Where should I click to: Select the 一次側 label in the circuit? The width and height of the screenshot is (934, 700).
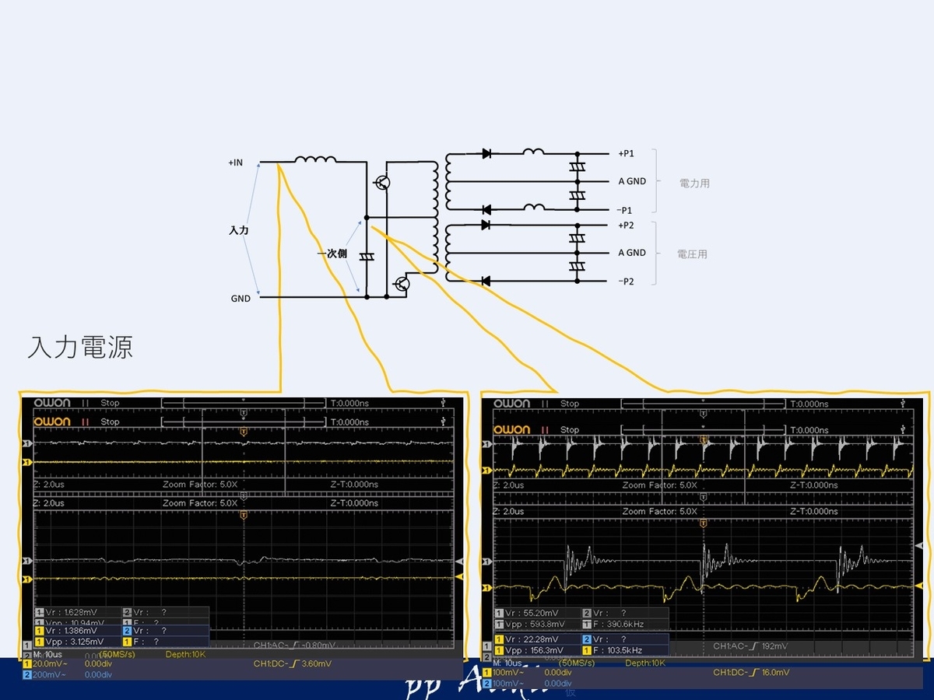point(332,254)
